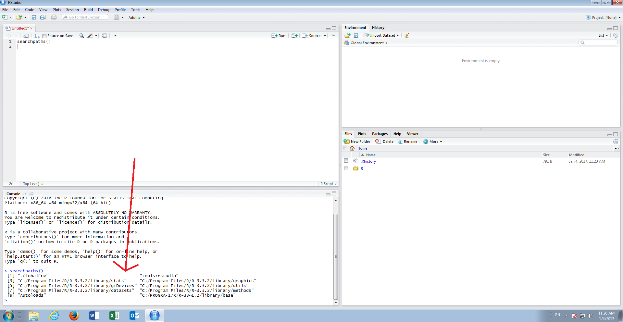Open Outlook from the taskbar
This screenshot has width=623, height=322.
tap(134, 316)
